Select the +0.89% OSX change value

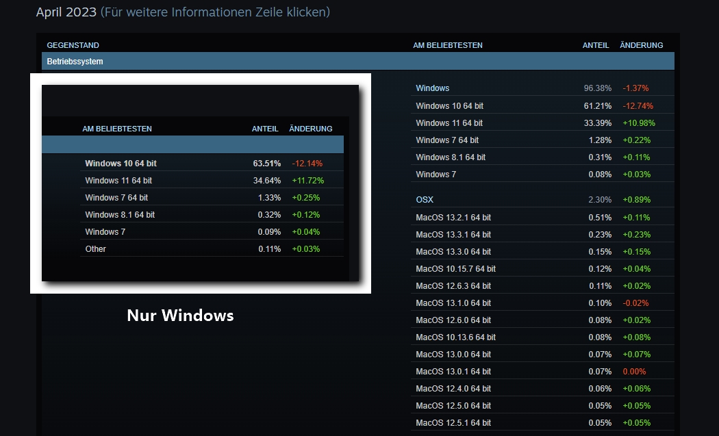pyautogui.click(x=636, y=199)
